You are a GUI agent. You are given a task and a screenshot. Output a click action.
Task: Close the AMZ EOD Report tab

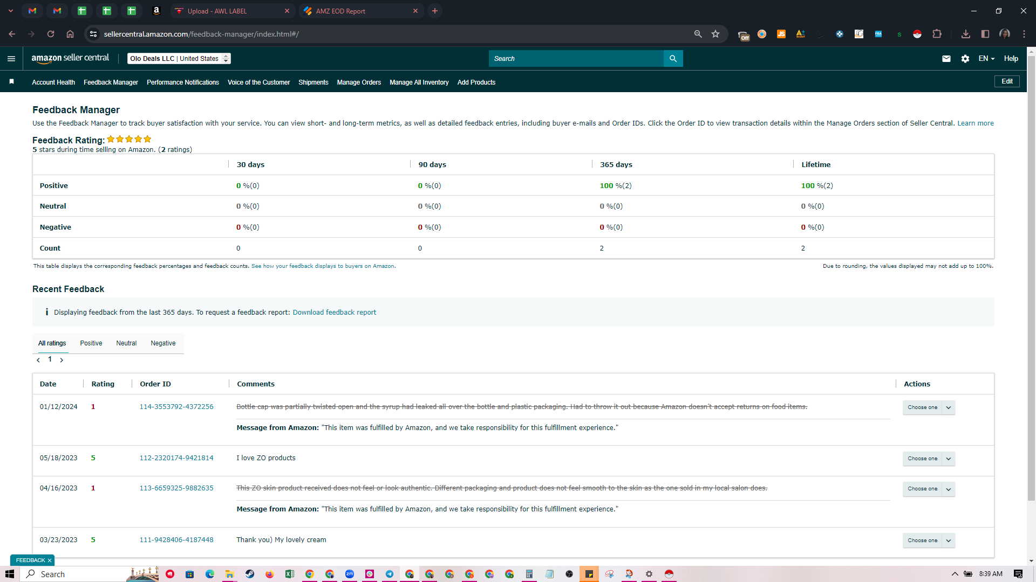[x=415, y=11]
